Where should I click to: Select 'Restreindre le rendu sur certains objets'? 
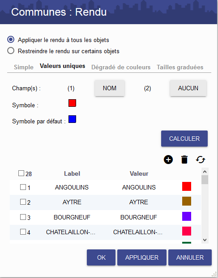coord(11,51)
